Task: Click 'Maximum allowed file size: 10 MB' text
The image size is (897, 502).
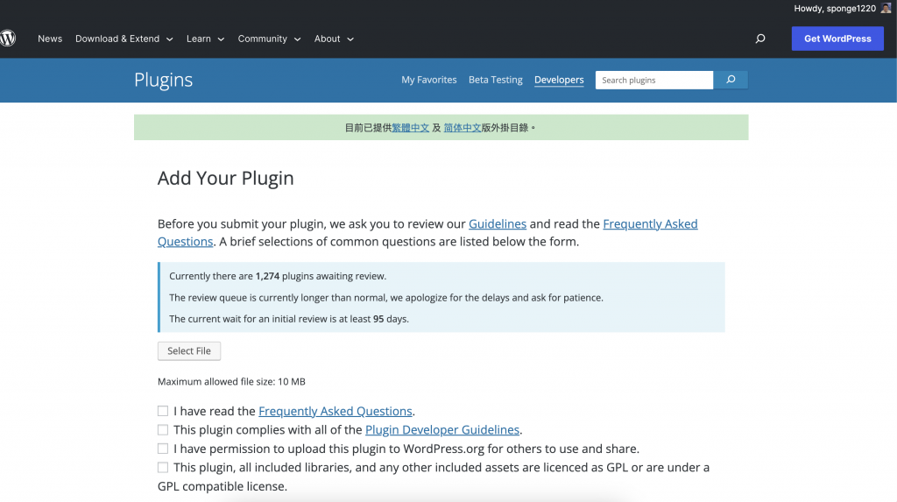Action: coord(231,382)
